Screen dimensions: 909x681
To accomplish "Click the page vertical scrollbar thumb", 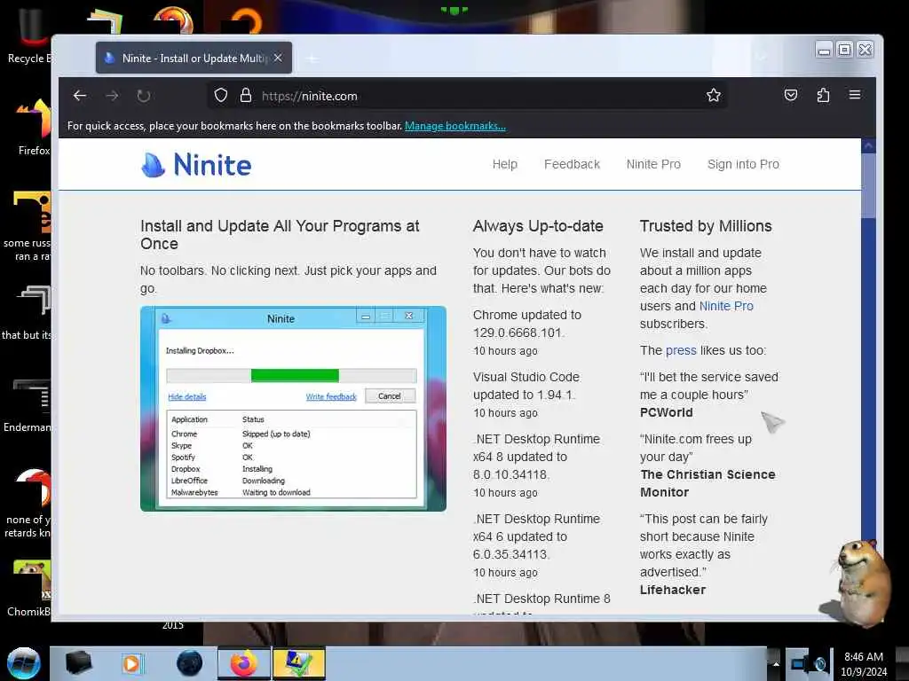I will coord(868,184).
